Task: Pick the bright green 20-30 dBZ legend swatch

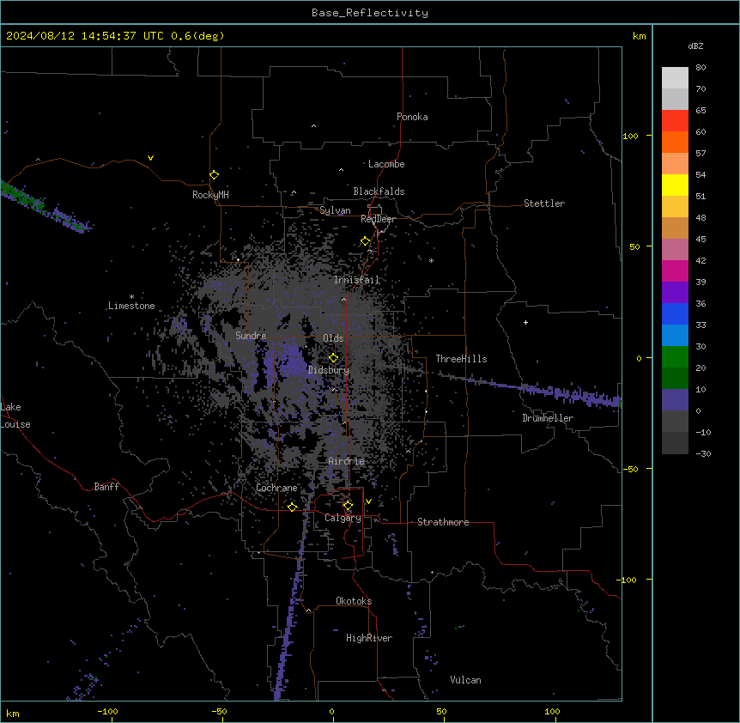Action: 675,357
